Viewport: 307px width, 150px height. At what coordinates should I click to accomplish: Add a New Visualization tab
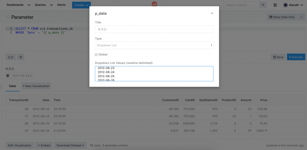(x=36, y=86)
